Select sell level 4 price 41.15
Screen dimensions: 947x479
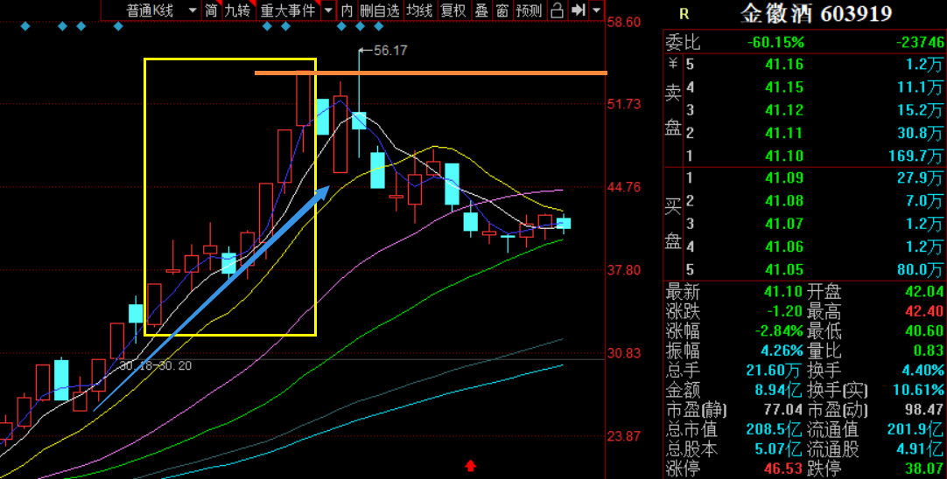pyautogui.click(x=786, y=87)
